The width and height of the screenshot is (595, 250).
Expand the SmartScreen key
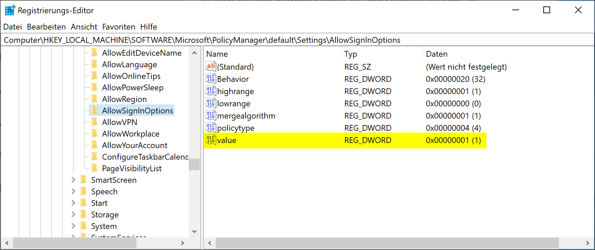[73, 180]
